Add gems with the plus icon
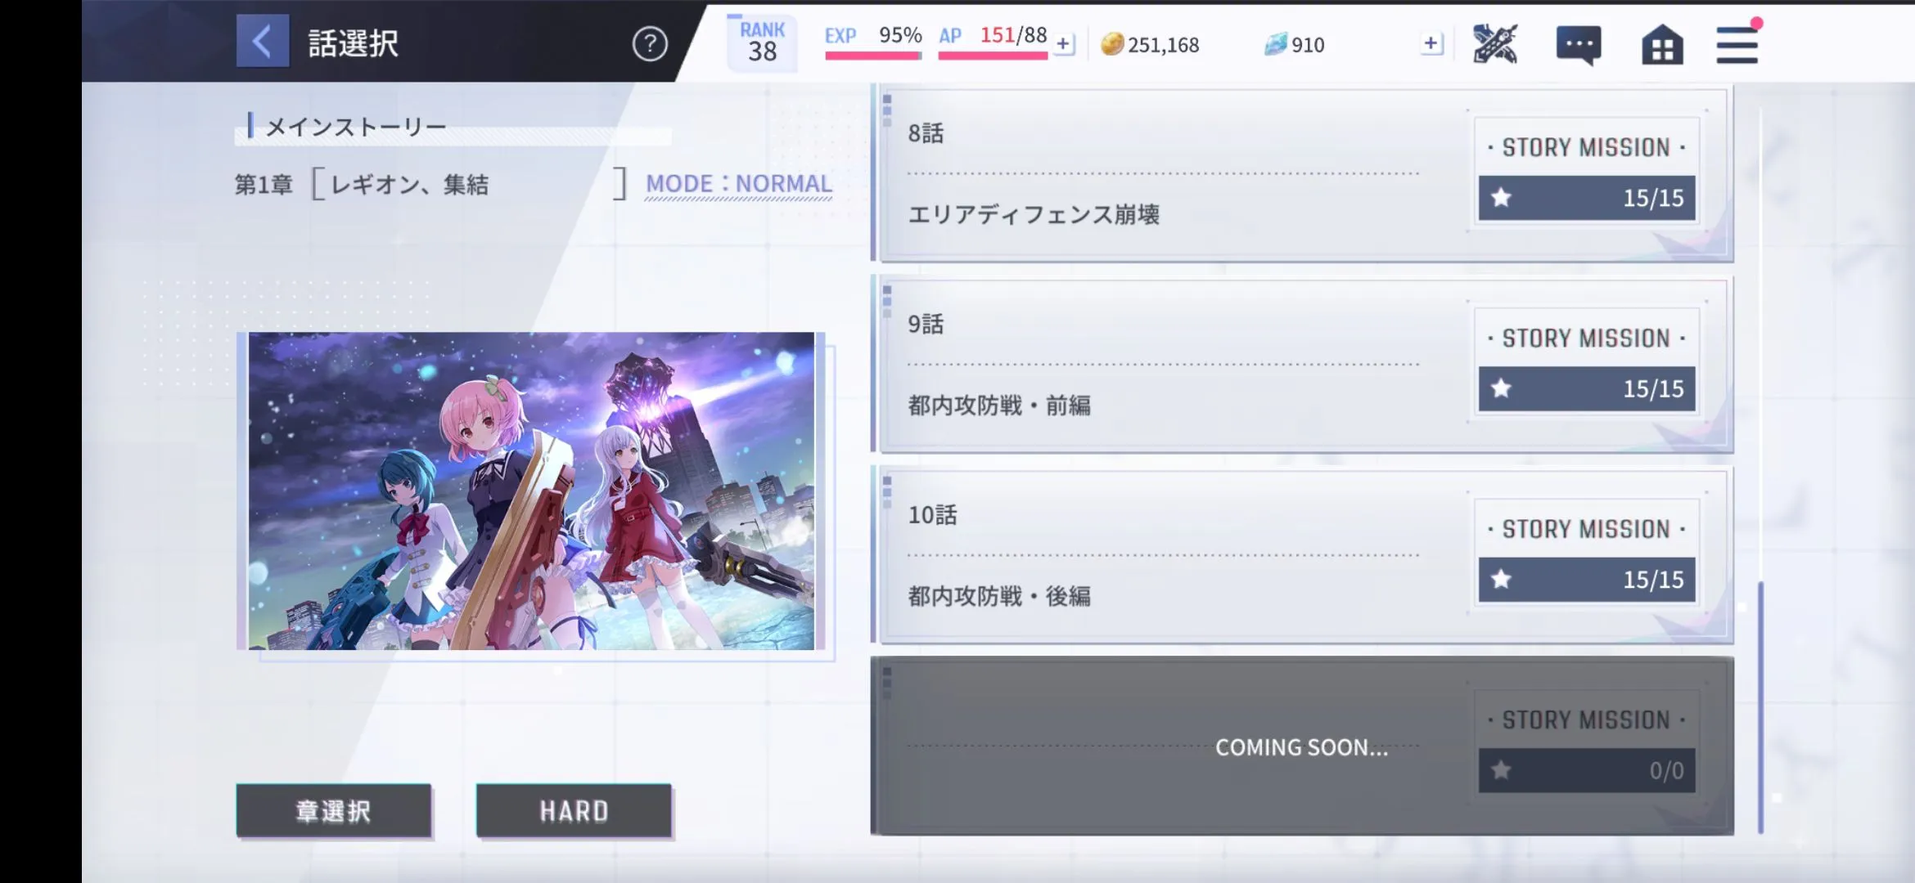Viewport: 1915px width, 883px height. click(x=1431, y=44)
